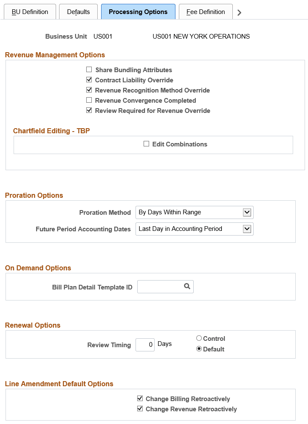Uncheck Change Billing Retroactively

pyautogui.click(x=140, y=399)
